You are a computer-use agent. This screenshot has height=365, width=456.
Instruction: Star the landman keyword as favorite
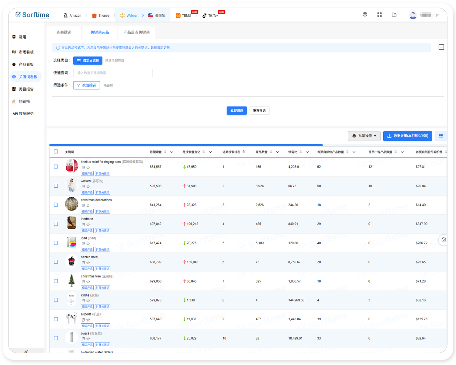pyautogui.click(x=88, y=225)
